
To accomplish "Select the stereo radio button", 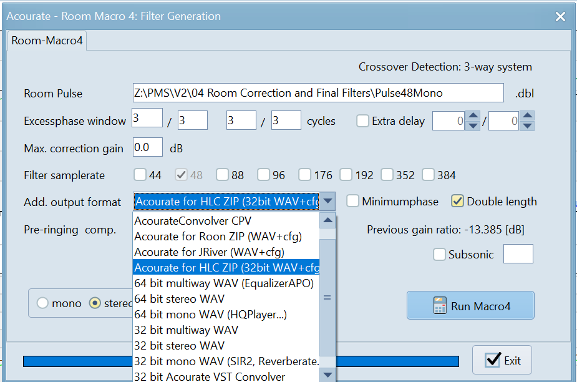I will click(95, 303).
